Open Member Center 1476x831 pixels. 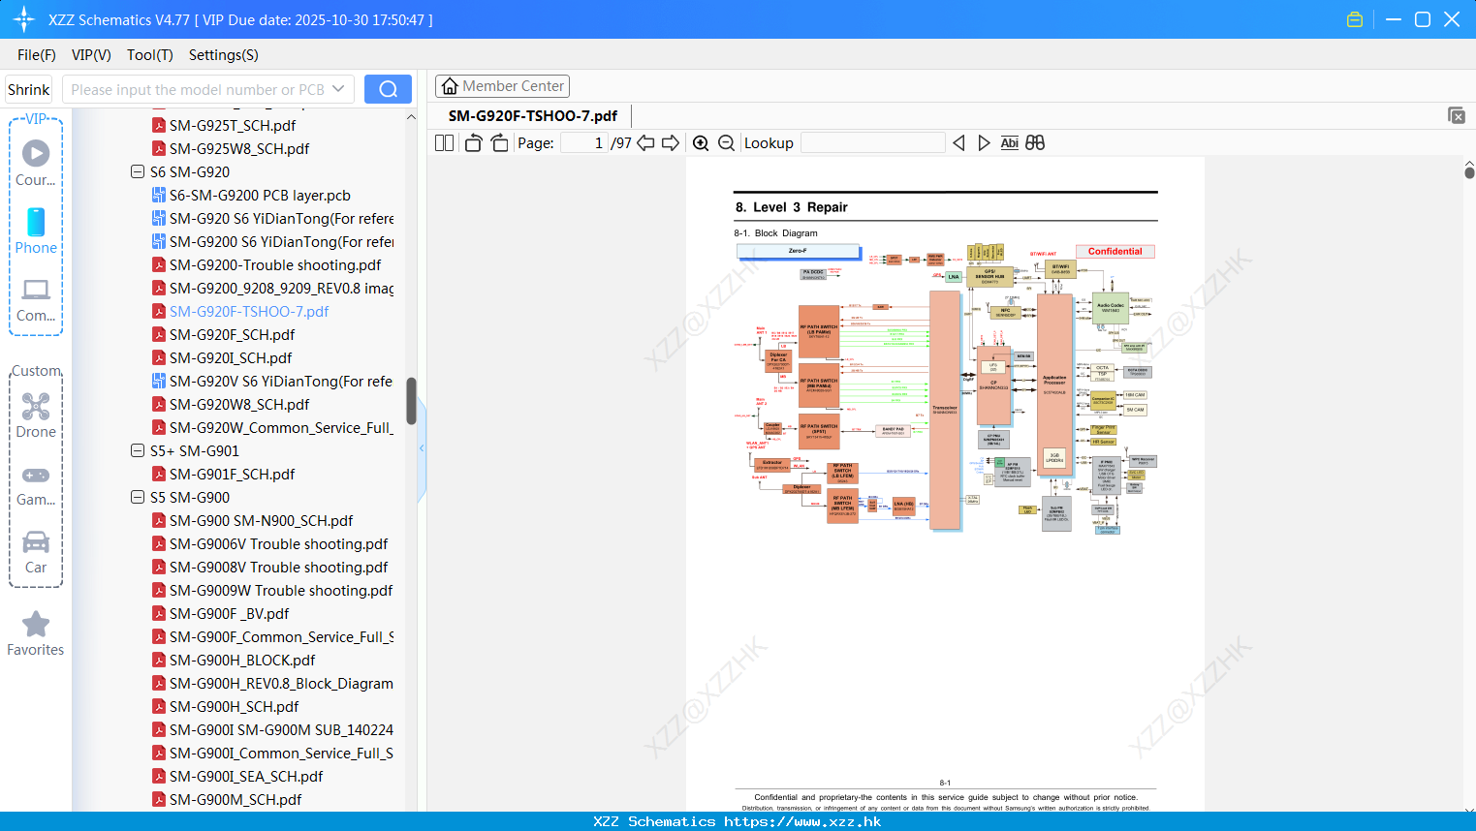pos(502,86)
